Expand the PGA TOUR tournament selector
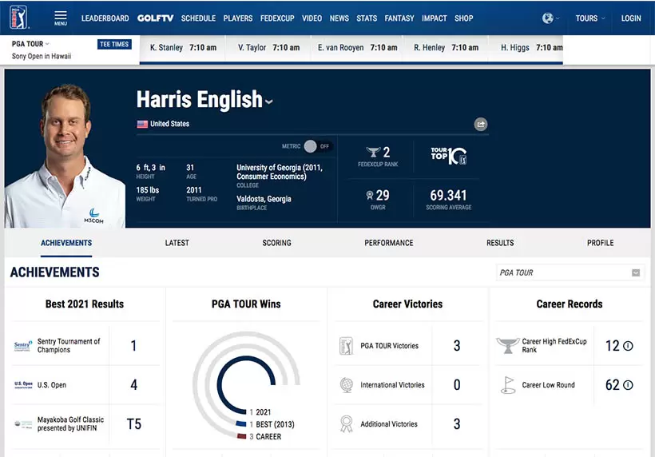Viewport: 655px width, 457px height. coord(30,44)
